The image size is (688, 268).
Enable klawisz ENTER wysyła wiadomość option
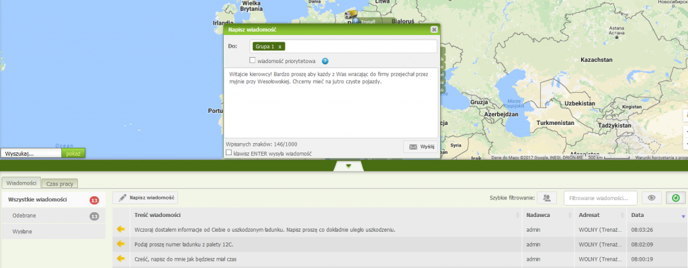click(x=228, y=152)
